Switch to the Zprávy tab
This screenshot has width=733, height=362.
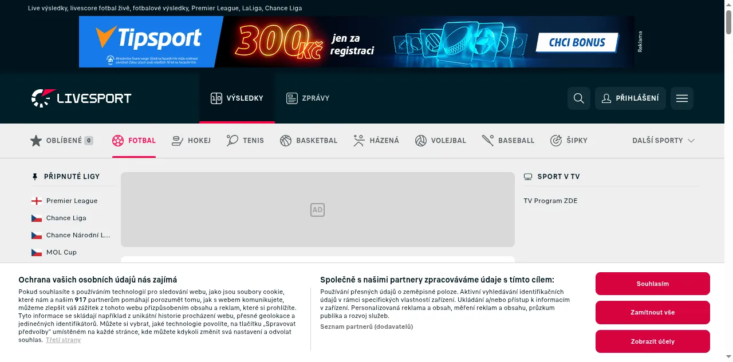point(308,98)
